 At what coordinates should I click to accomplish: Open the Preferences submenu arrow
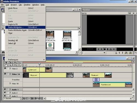pyautogui.click(x=44, y=60)
